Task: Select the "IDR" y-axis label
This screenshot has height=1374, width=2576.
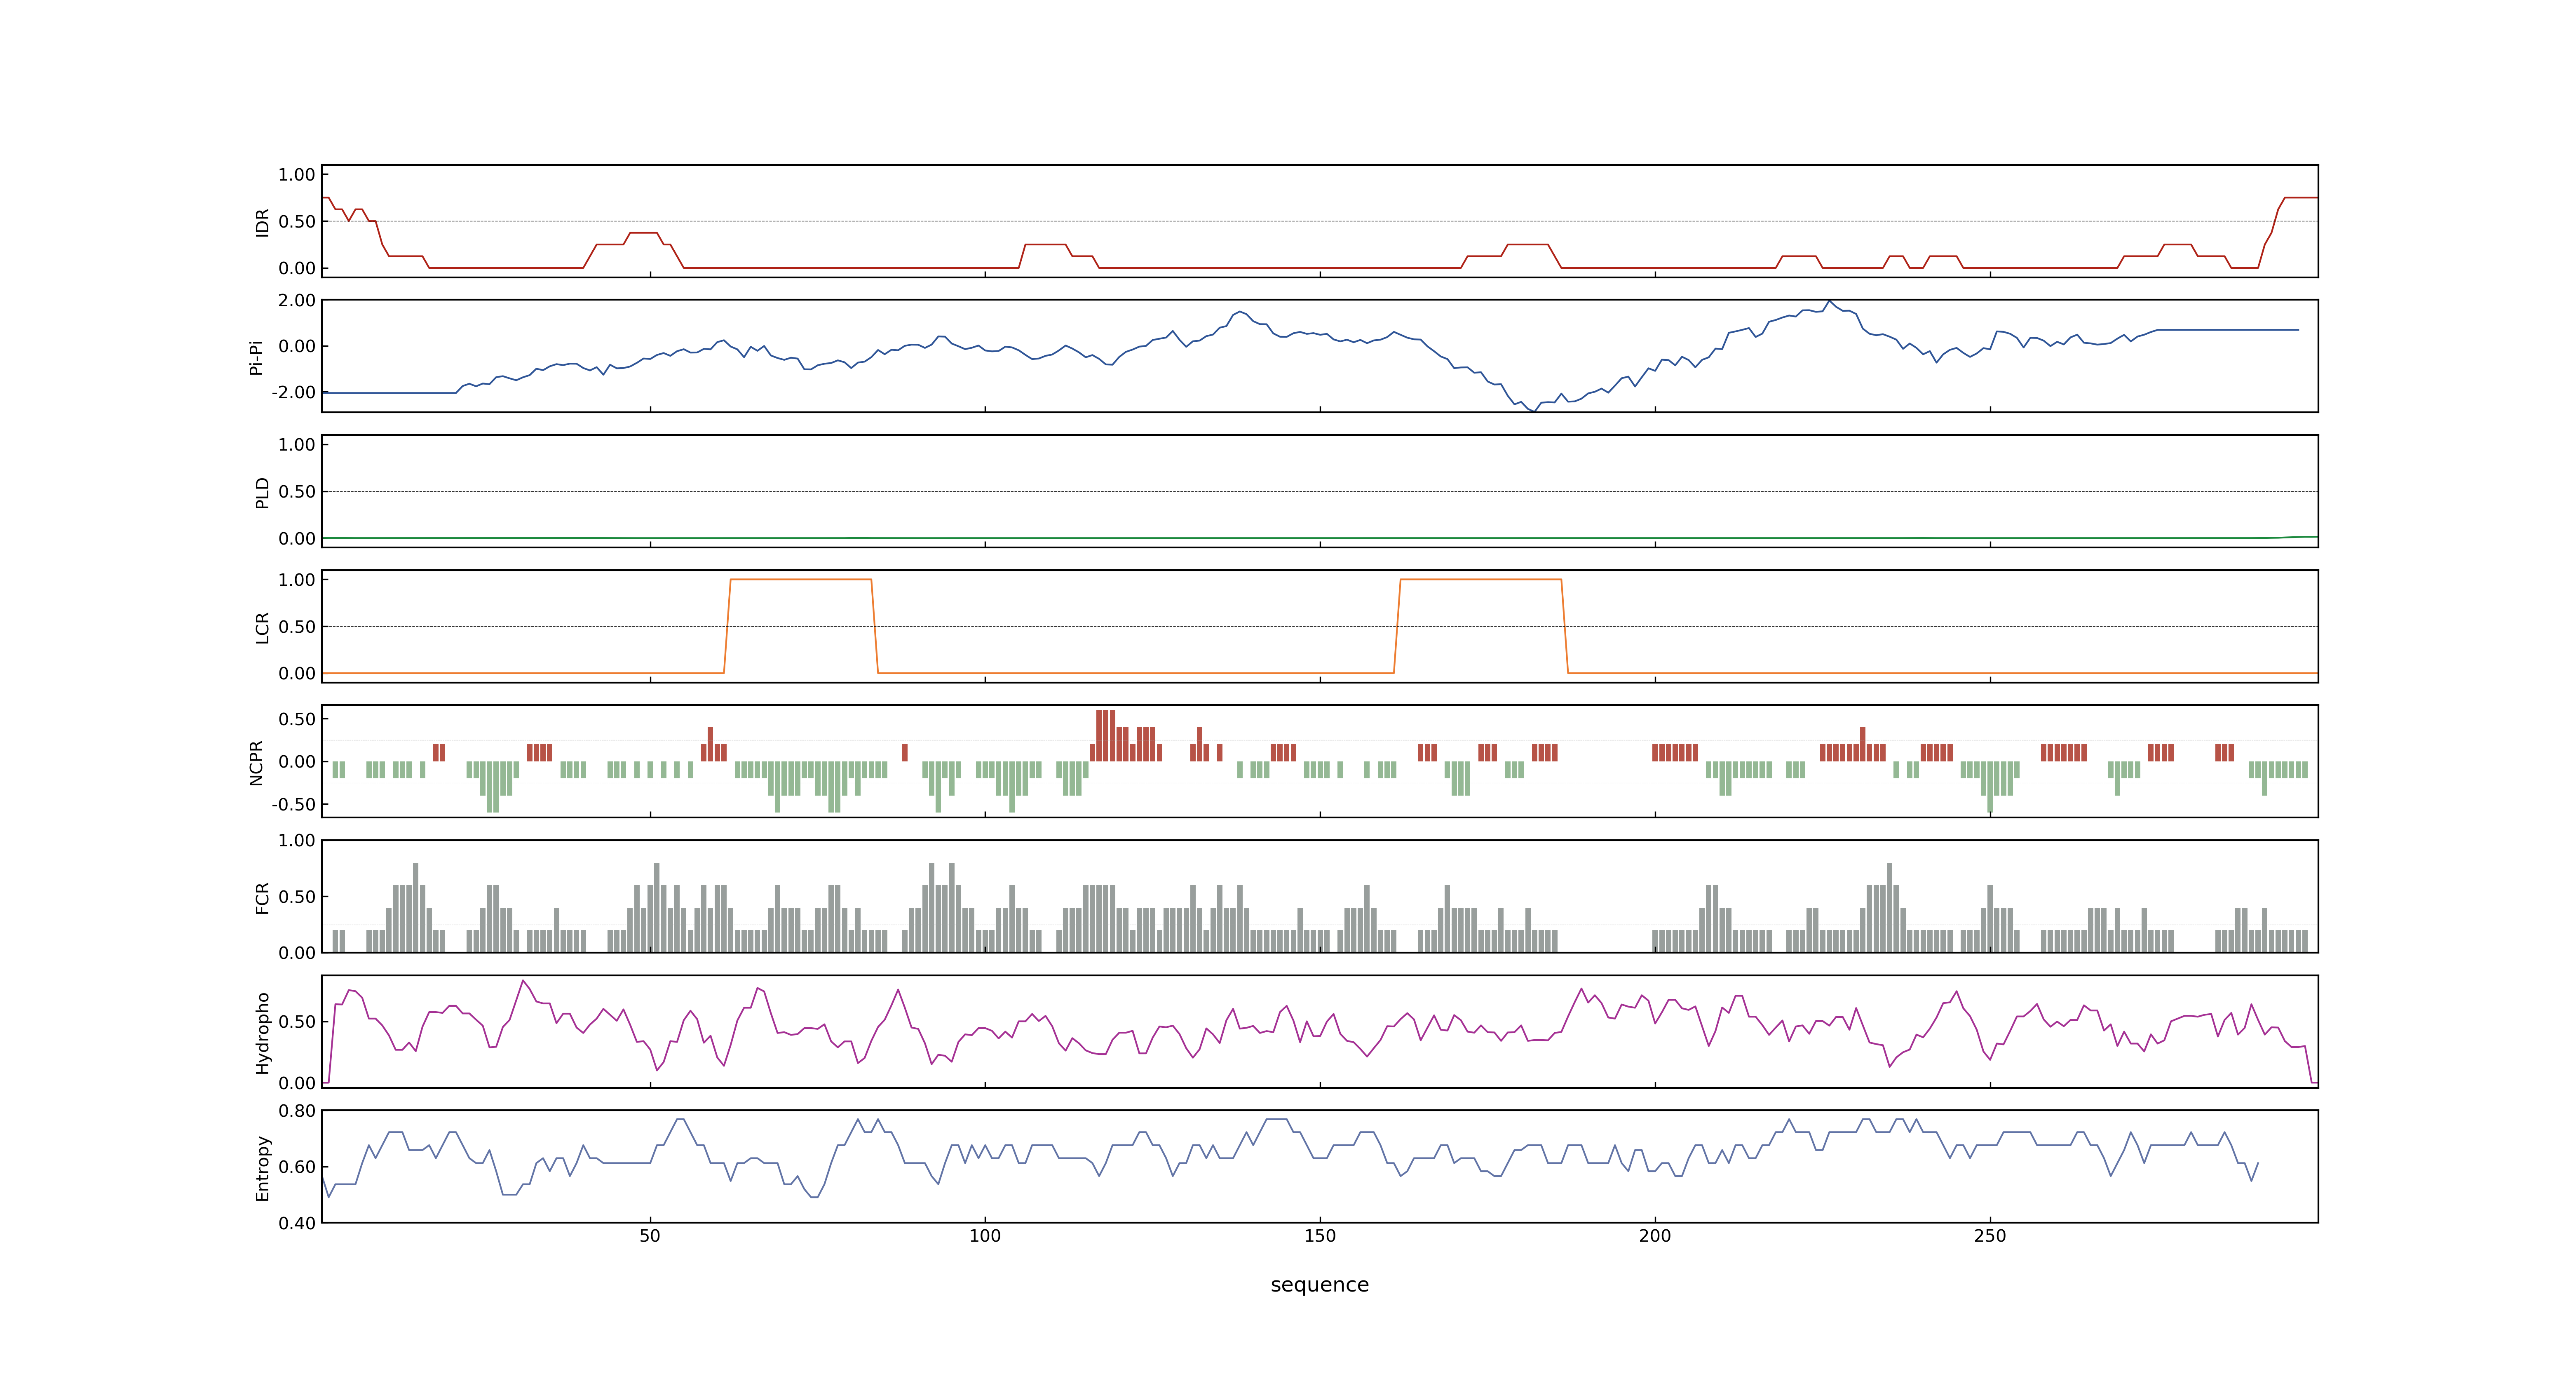Action: click(262, 222)
